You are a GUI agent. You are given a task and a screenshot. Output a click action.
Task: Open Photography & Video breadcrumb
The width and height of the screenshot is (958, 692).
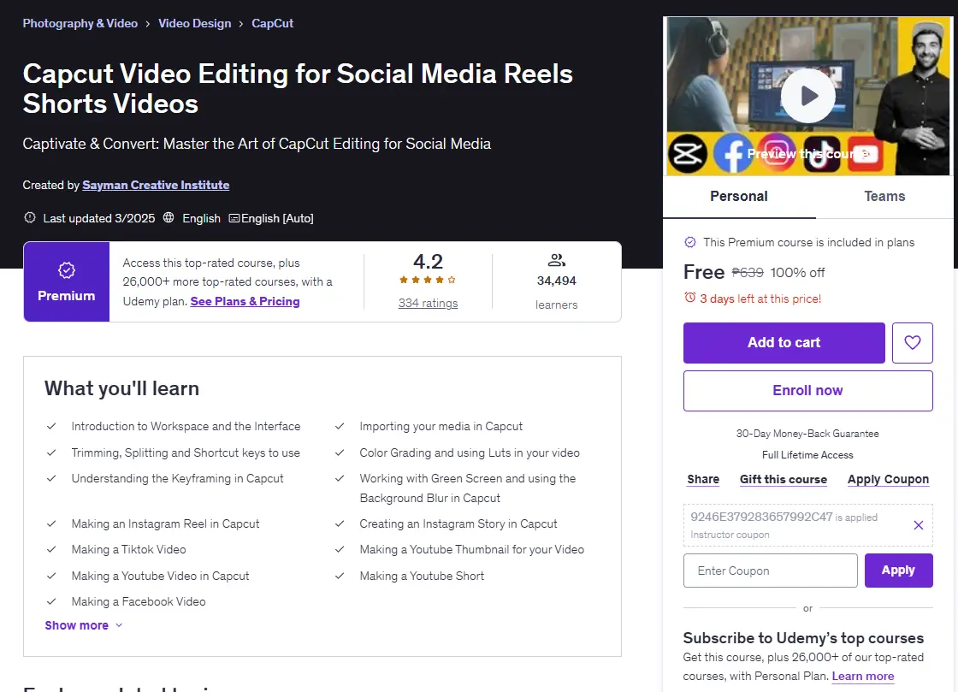pos(80,23)
